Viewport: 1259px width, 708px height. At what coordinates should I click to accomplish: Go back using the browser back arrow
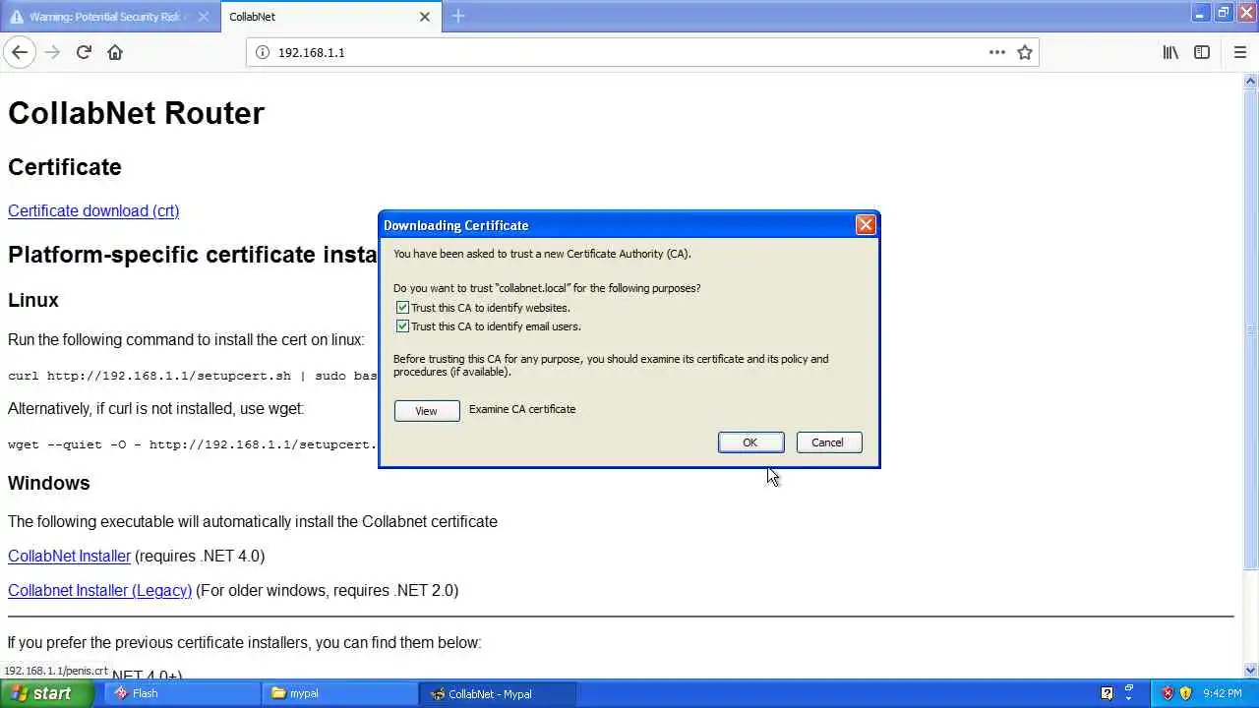coord(20,52)
